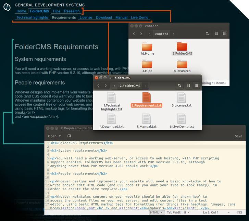Go forward in content window
Image resolution: width=249 pixels, height=221 pixels.
(x=141, y=34)
